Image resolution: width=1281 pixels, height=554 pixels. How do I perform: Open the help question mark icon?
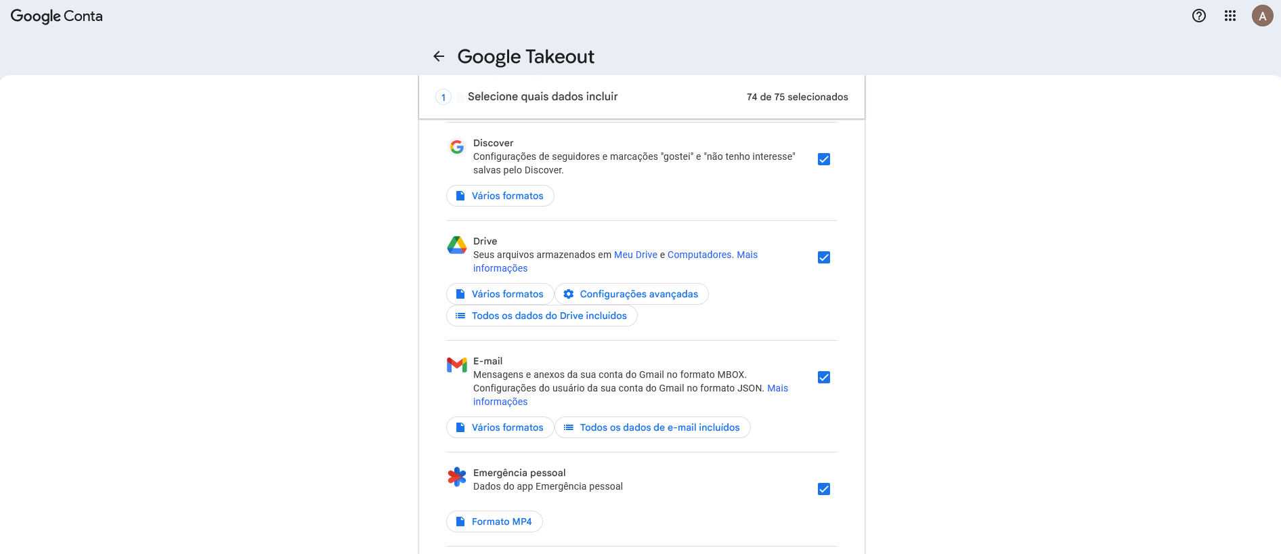click(x=1199, y=16)
